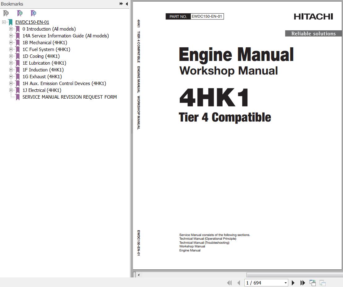343x287 pixels.
Task: Collapse the EWDC150-EN-01 root bookmark
Action: (x=4, y=22)
